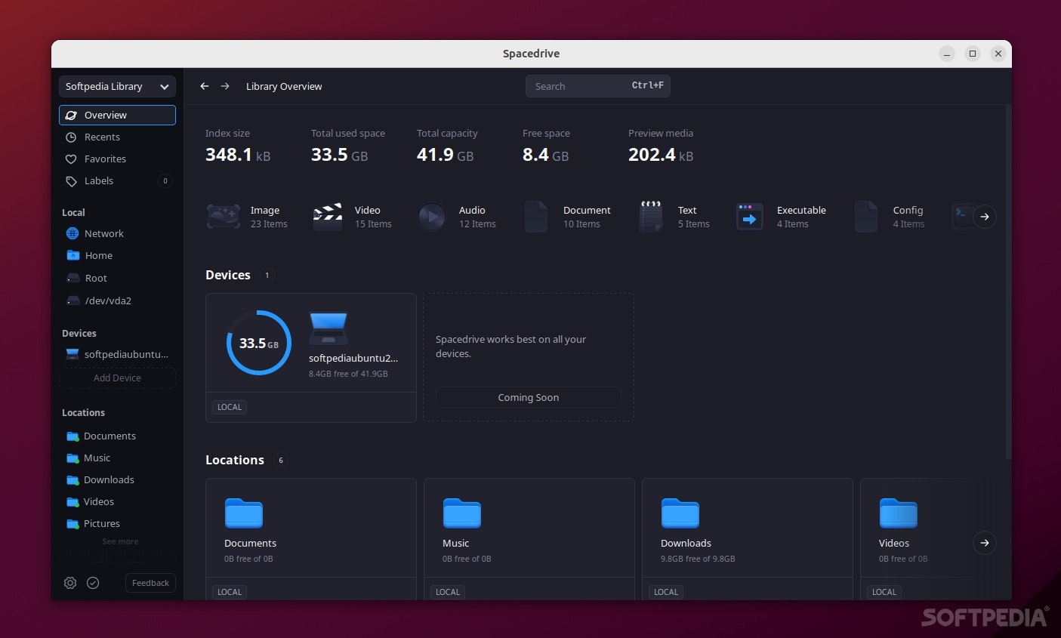
Task: Open the Documents location card folder
Action: (x=244, y=513)
